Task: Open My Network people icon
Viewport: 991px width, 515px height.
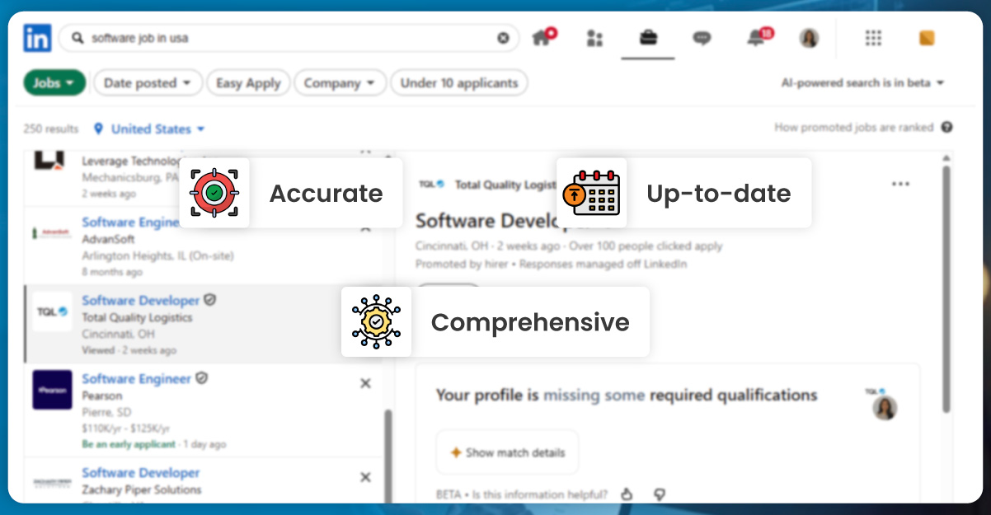Action: point(594,38)
